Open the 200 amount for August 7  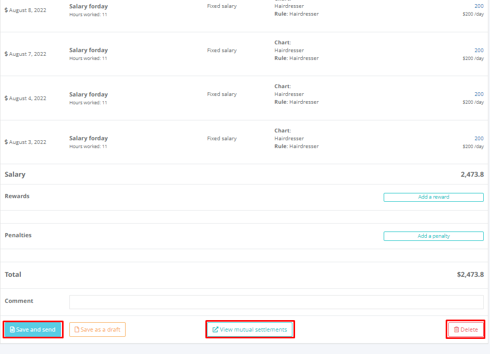pyautogui.click(x=479, y=51)
